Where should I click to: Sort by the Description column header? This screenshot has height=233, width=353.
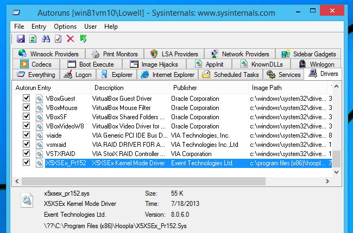point(130,88)
